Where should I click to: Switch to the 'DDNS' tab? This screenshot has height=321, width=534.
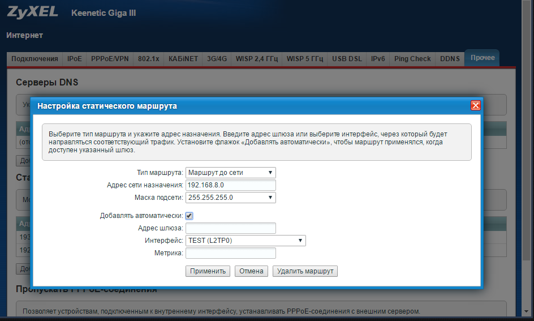coord(450,59)
